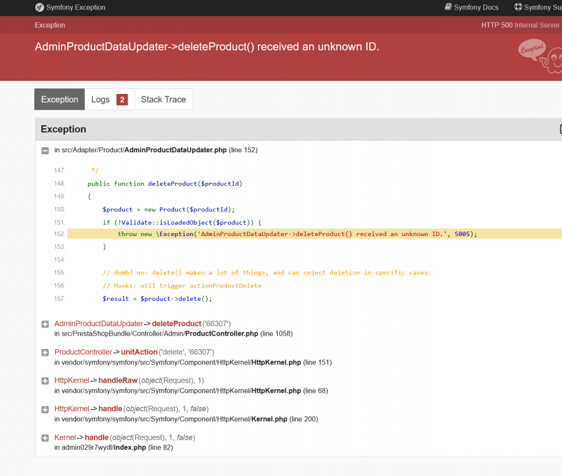Viewport: 562px width, 476px height.
Task: Click the HttpKernel link in the trace
Action: [72, 381]
